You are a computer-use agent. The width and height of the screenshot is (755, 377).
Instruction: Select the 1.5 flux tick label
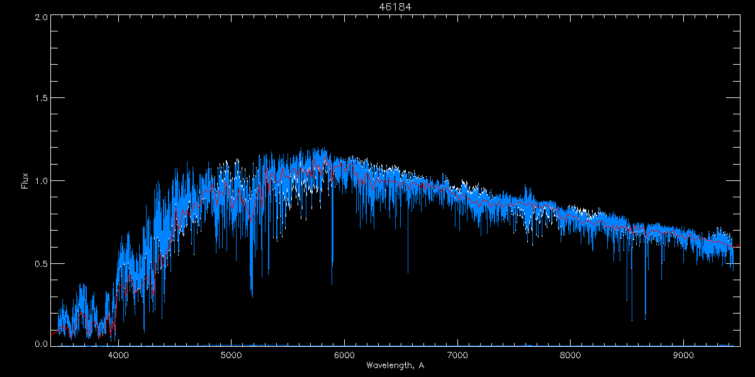(41, 99)
